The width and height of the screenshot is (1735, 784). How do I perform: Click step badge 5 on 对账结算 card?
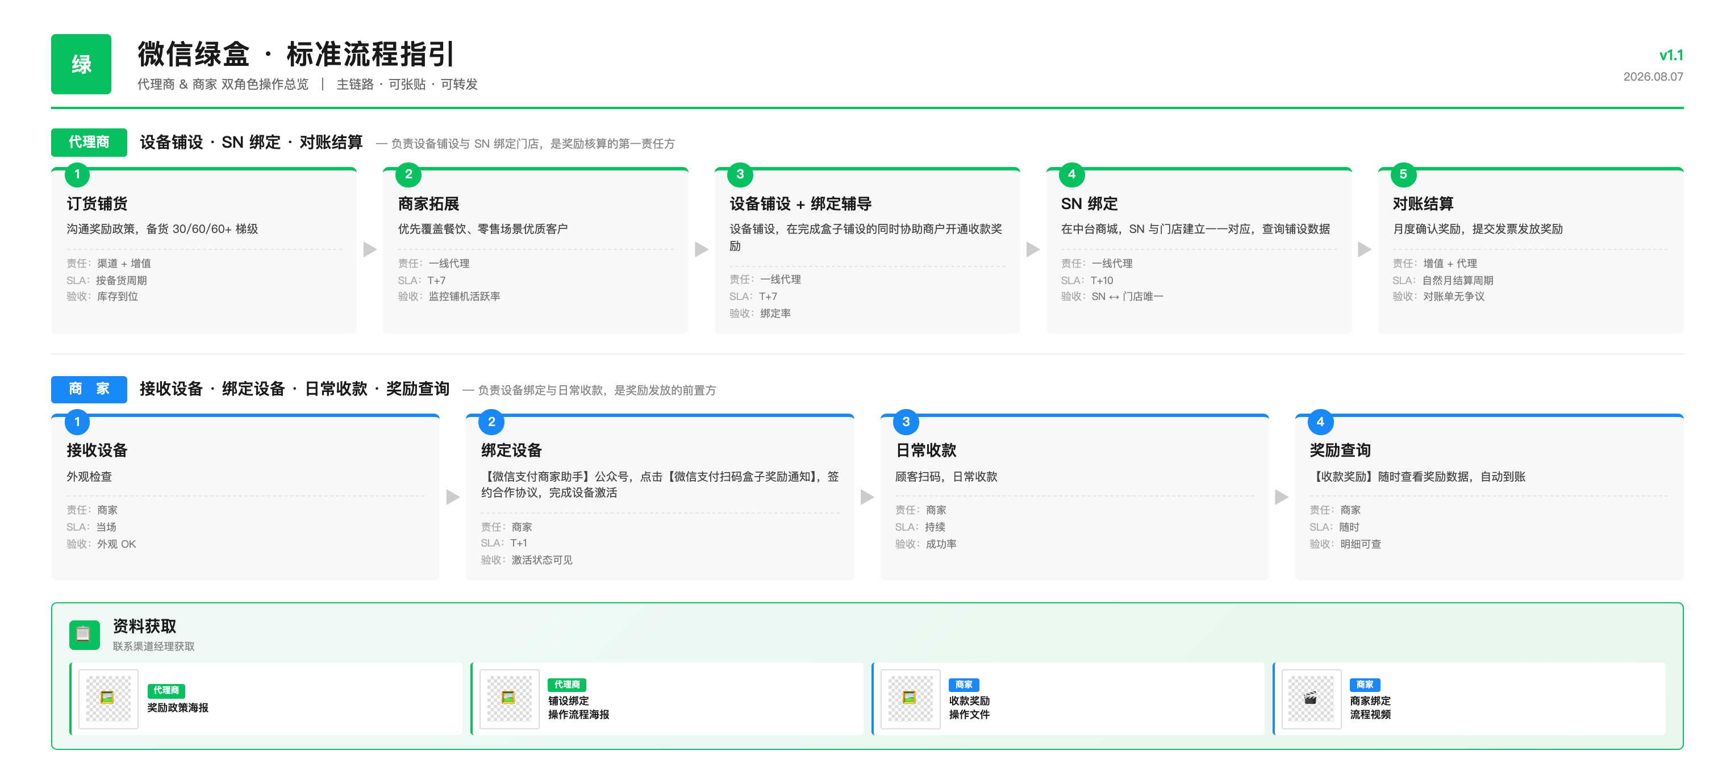1403,174
